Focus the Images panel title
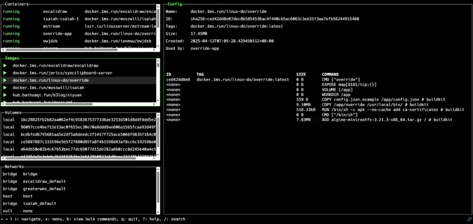This screenshot has width=473, height=224. tap(12, 58)
